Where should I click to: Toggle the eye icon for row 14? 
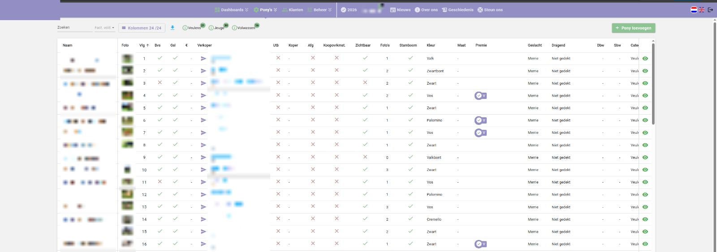point(645,219)
